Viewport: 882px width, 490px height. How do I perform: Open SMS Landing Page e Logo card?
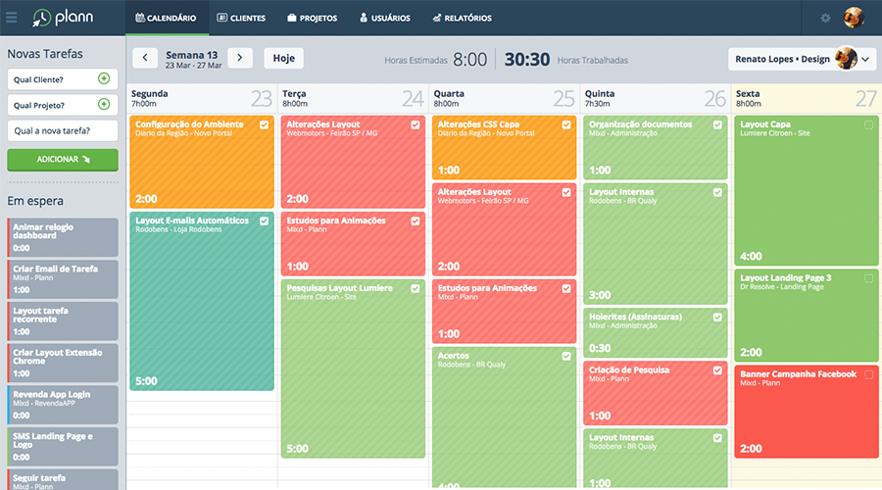click(x=63, y=446)
